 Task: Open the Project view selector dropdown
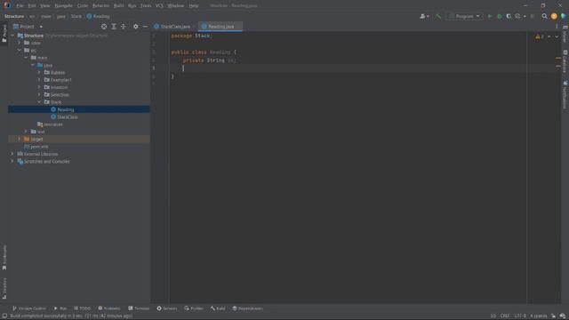[x=28, y=27]
